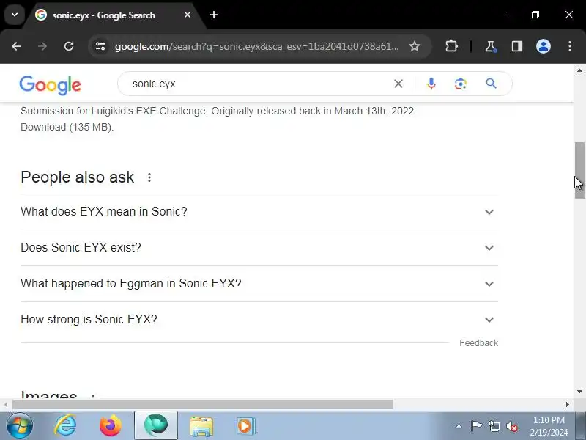Image resolution: width=586 pixels, height=440 pixels.
Task: Open the Chrome profile avatar
Action: click(543, 46)
